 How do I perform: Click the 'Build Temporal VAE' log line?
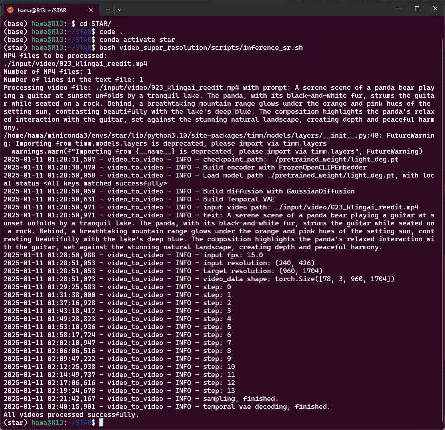click(x=139, y=199)
